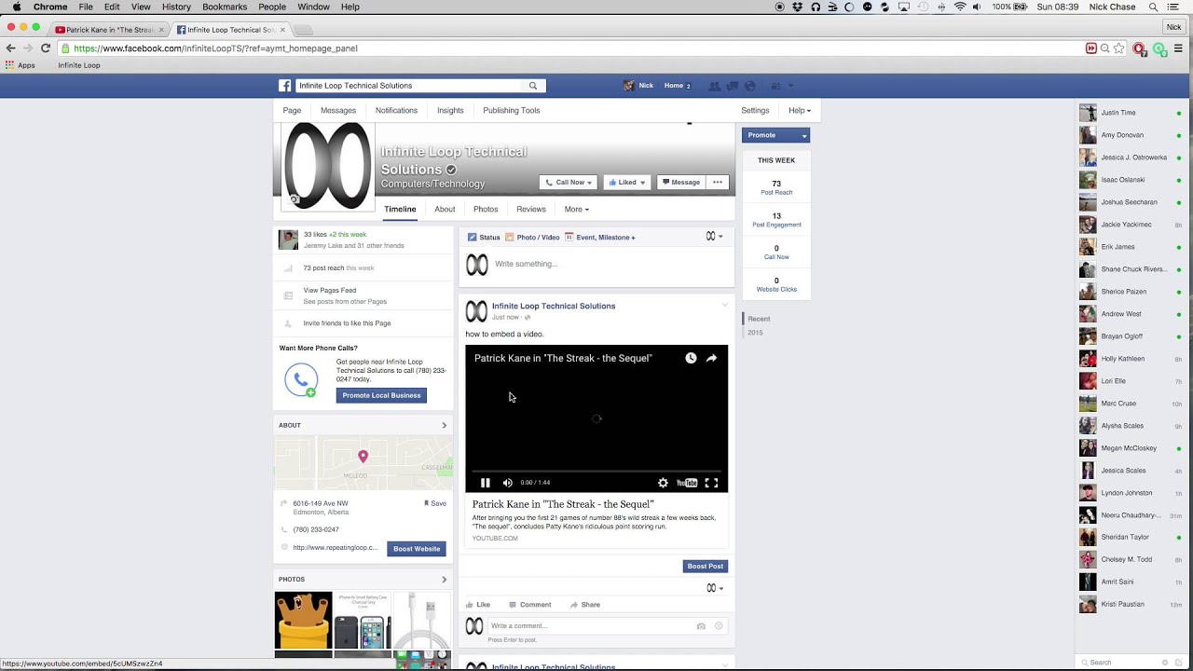Open the Insights page tab
The height and width of the screenshot is (671, 1193).
[450, 110]
